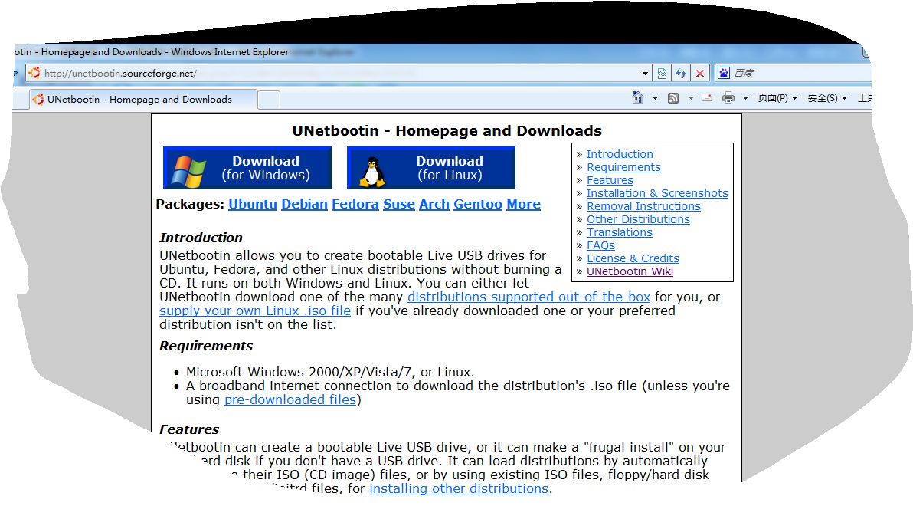The height and width of the screenshot is (506, 913).
Task: Follow 'installing other distributions' link
Action: pos(459,488)
